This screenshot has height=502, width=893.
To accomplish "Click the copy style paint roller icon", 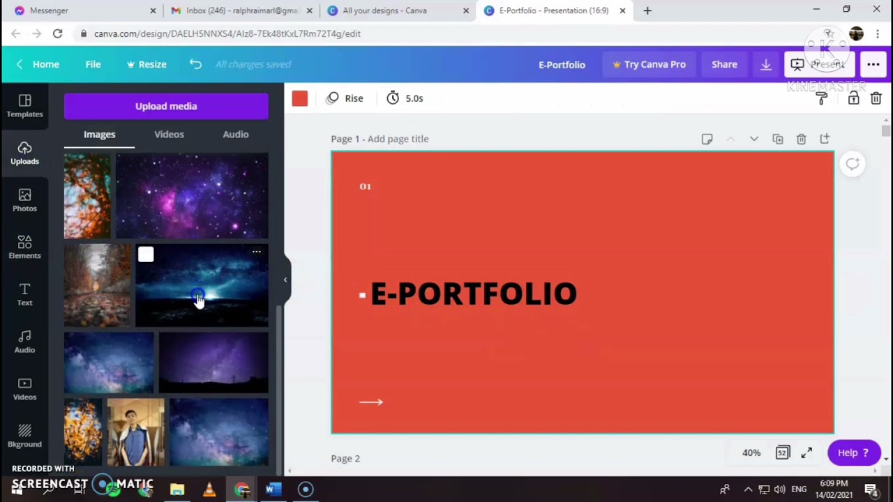I will click(822, 98).
